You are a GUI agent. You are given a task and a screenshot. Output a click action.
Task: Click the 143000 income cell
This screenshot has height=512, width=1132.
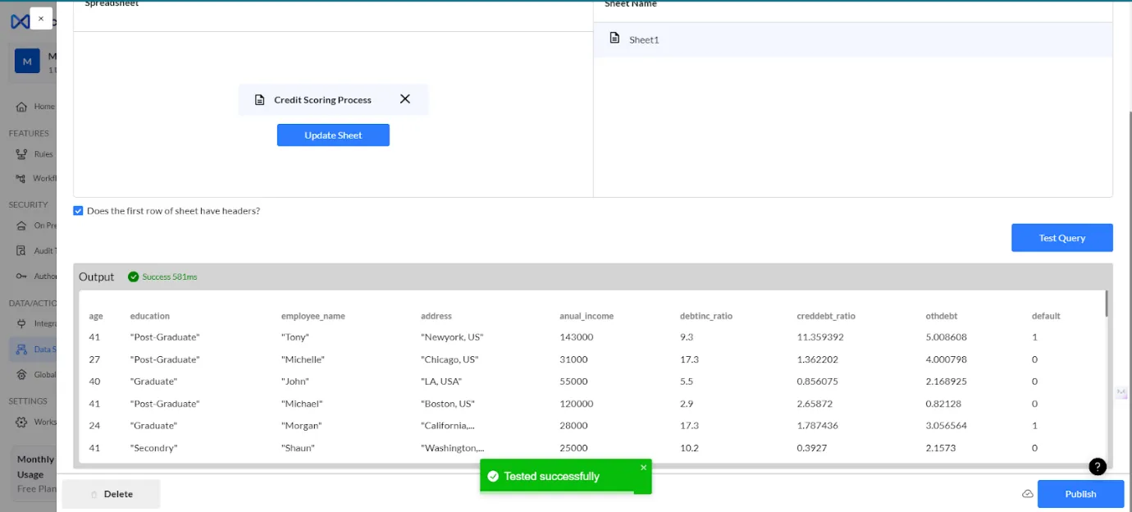tap(577, 337)
